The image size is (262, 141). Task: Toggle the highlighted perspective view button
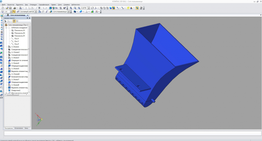point(137,8)
